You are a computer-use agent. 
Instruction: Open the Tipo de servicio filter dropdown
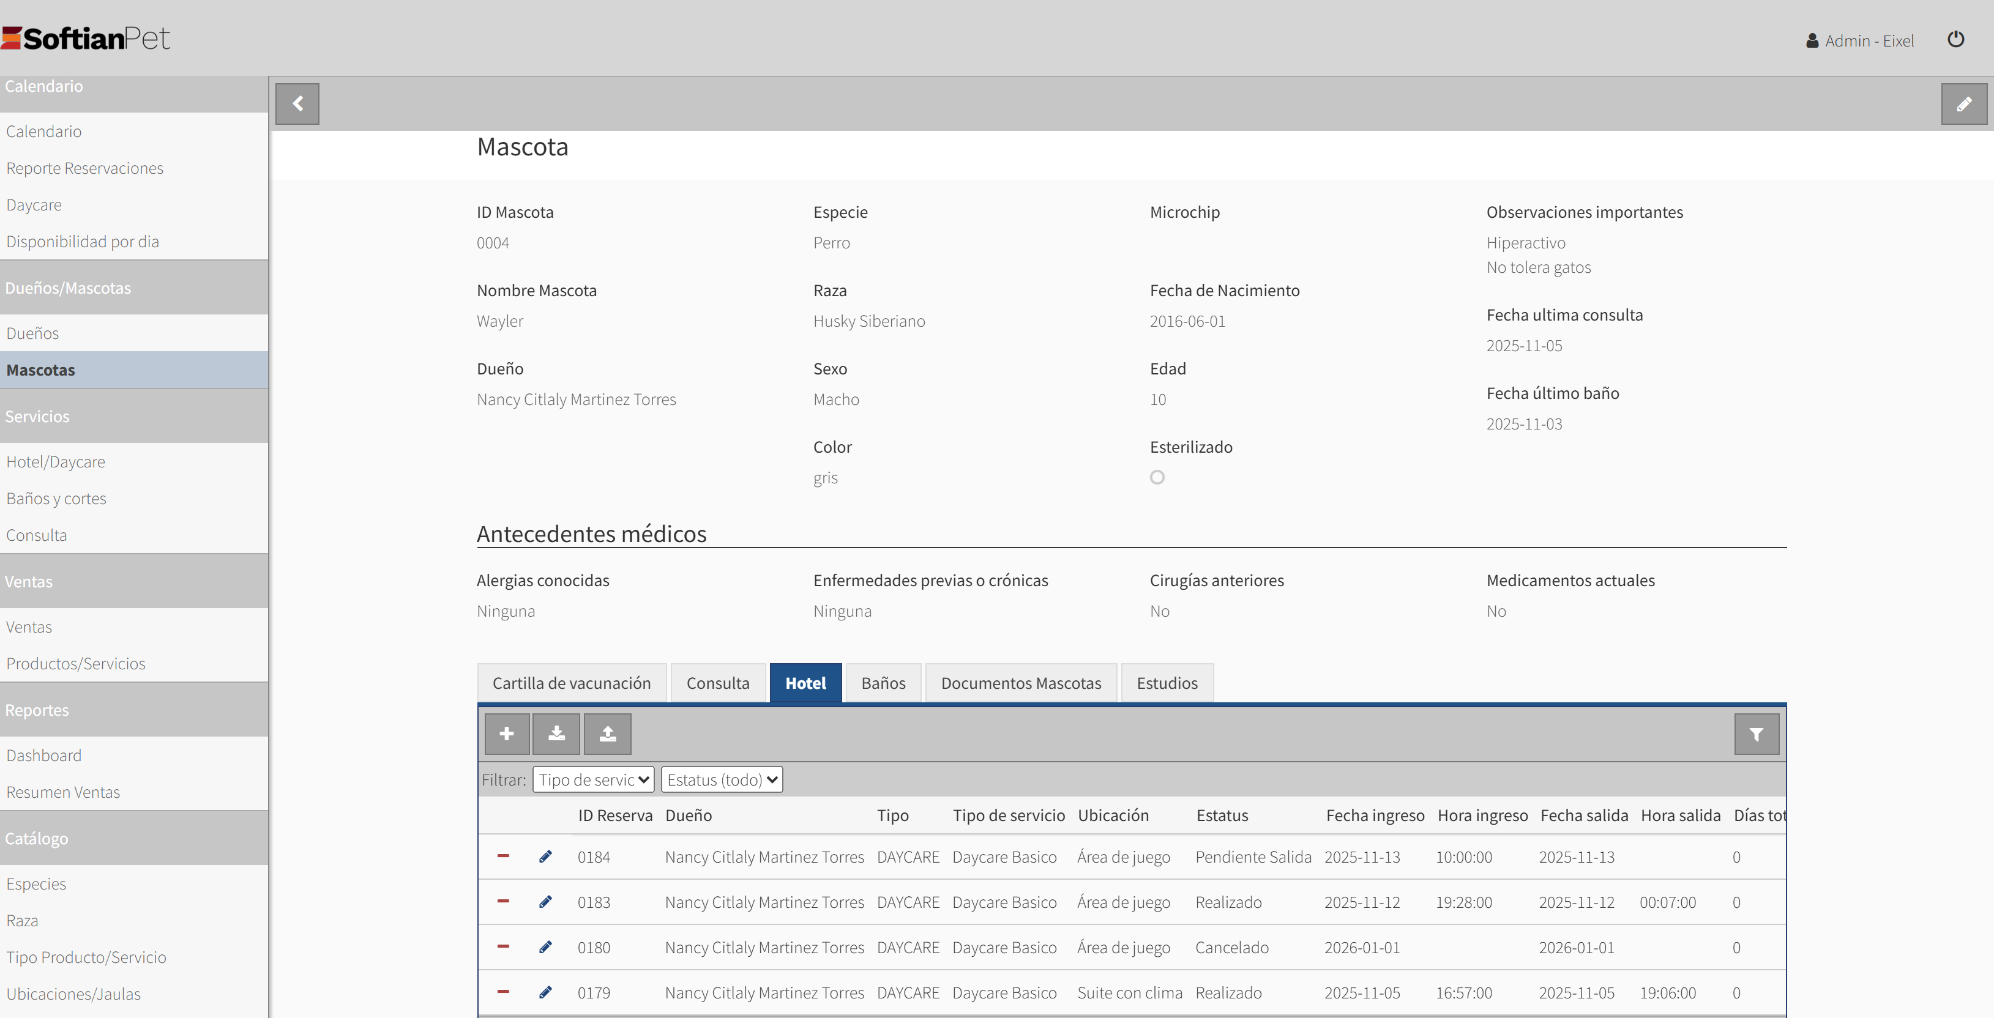click(x=593, y=780)
